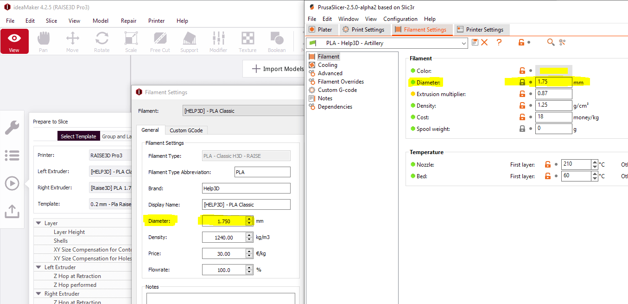Open the Texture tool in ideaMaker
Screen dimensions: 628x304
coord(247,41)
